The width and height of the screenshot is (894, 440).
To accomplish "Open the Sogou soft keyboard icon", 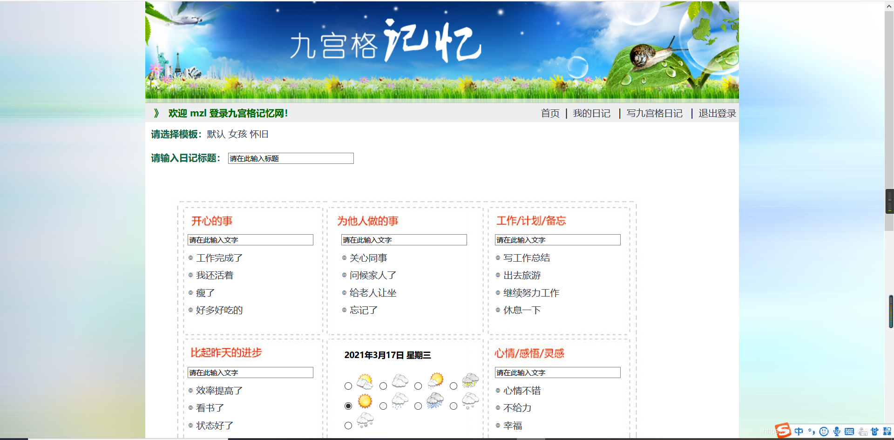I will [850, 432].
